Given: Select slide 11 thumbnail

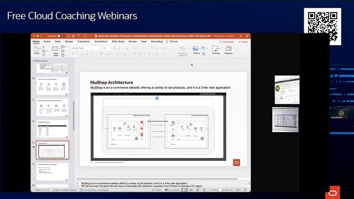Looking at the screenshot, I should tap(53, 107).
